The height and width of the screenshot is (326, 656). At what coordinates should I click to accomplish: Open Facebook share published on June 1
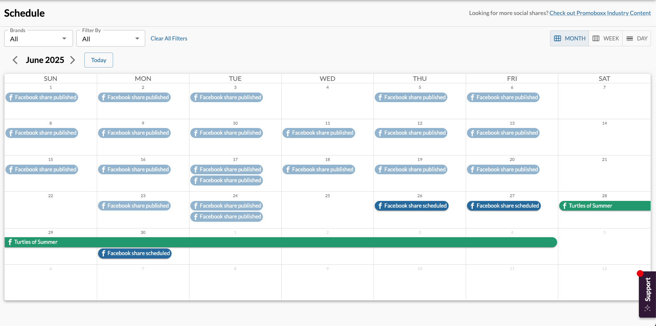click(x=42, y=97)
